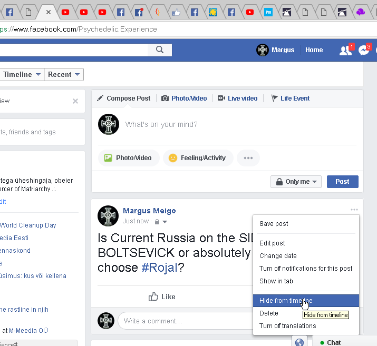Like the post
Screen dimensions: 377x346
pyautogui.click(x=162, y=296)
